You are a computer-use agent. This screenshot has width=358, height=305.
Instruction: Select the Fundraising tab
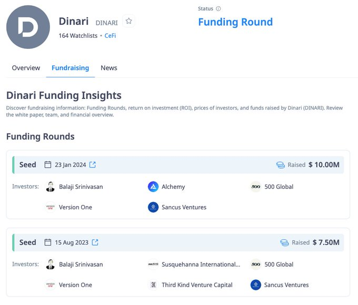71,68
